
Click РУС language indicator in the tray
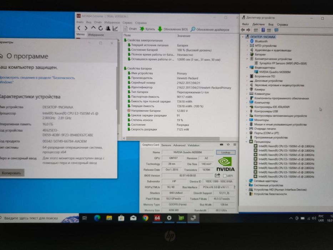pos(321,216)
